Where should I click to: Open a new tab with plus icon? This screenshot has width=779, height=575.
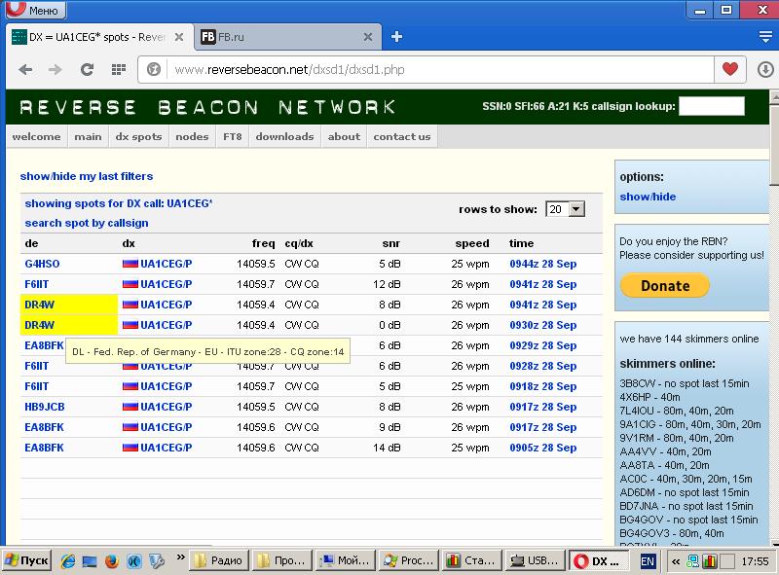coord(396,37)
